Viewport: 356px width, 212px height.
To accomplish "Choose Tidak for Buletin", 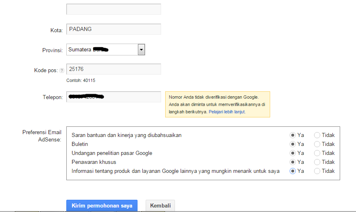I will [317, 144].
